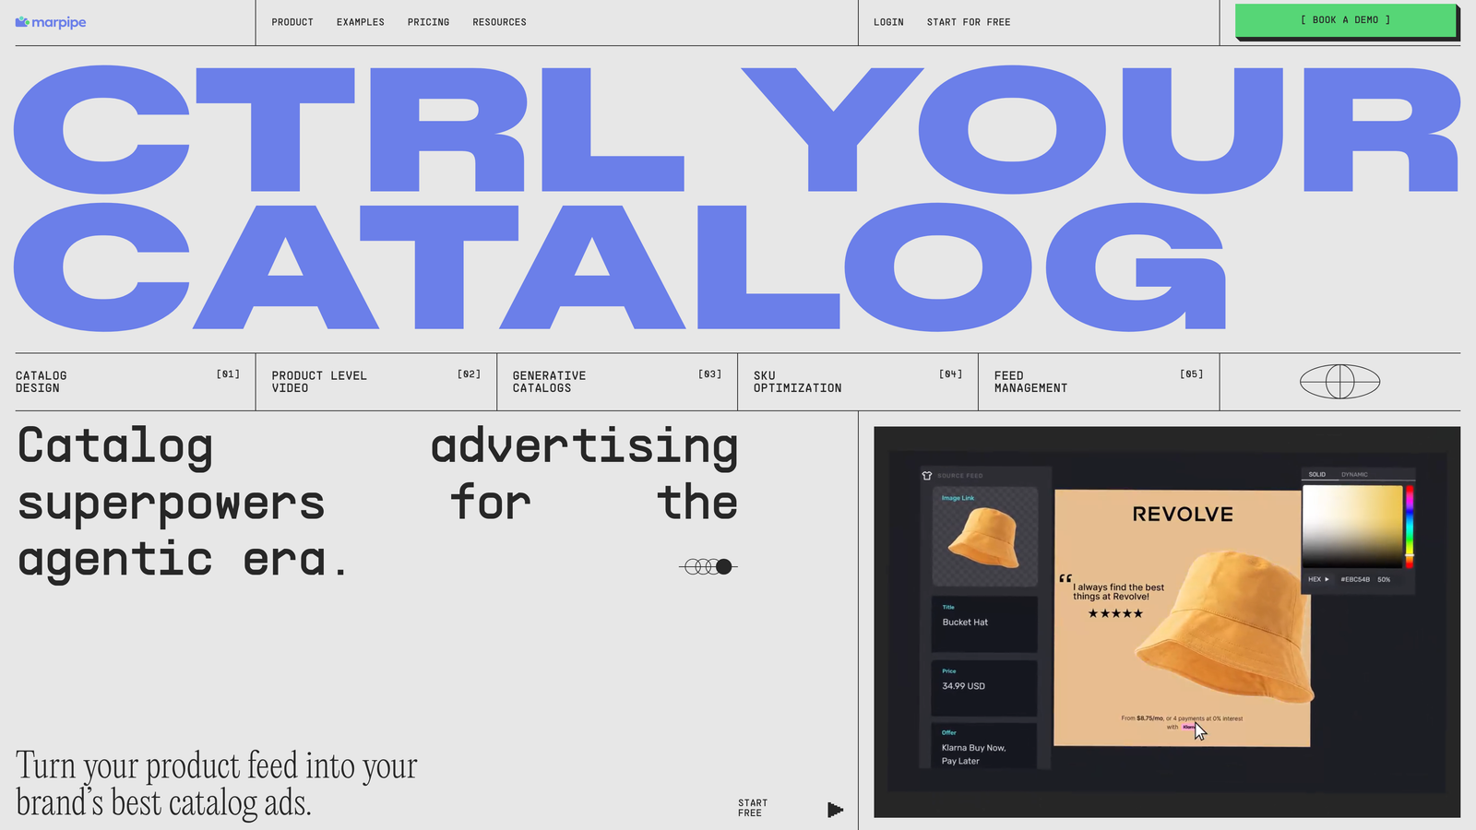Select the SKU Optimization tab
Image resolution: width=1476 pixels, height=830 pixels.
858,382
